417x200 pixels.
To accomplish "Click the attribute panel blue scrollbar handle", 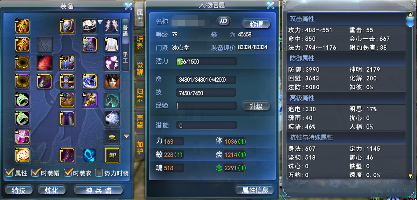I will pyautogui.click(x=410, y=20).
